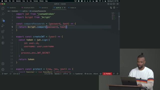Open Customize Layout button
Viewport: 160px width, 90px height.
pyautogui.click(x=117, y=4)
